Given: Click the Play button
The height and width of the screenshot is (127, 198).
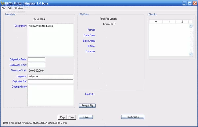Looking at the screenshot, I should [62, 117].
